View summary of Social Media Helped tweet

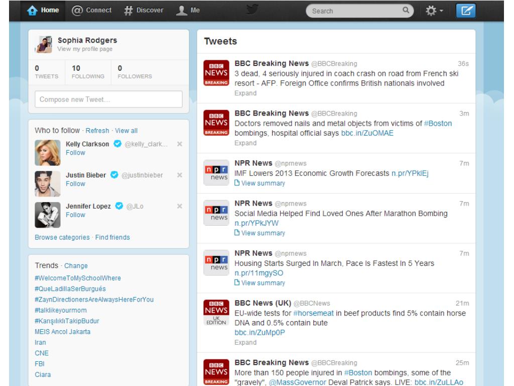[260, 233]
